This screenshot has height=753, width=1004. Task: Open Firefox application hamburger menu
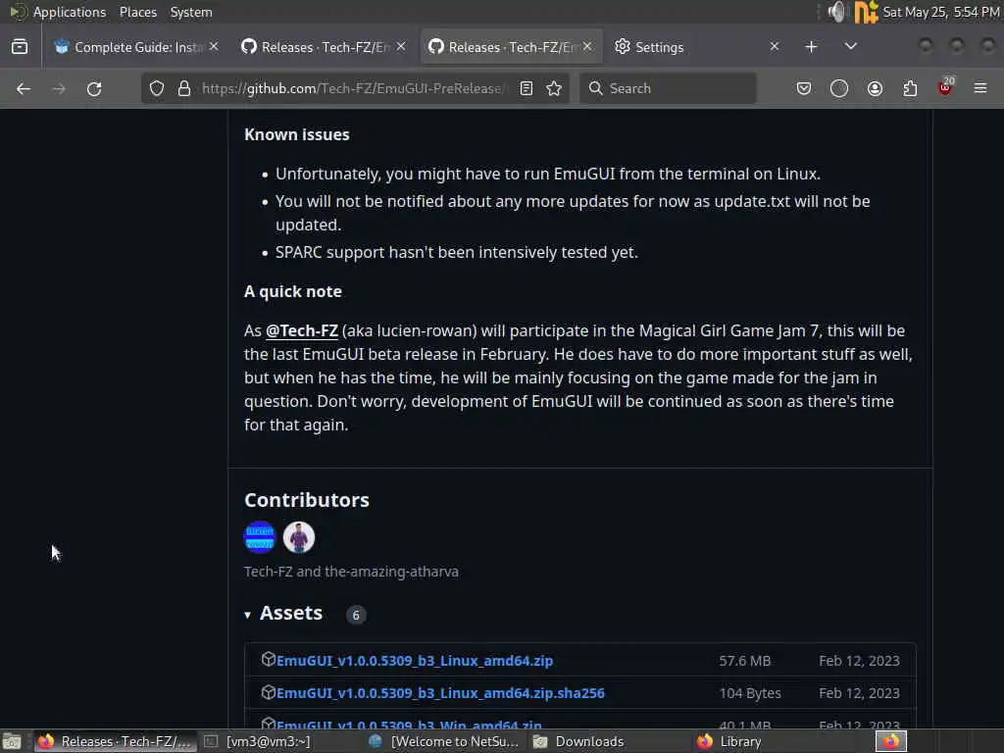980,88
